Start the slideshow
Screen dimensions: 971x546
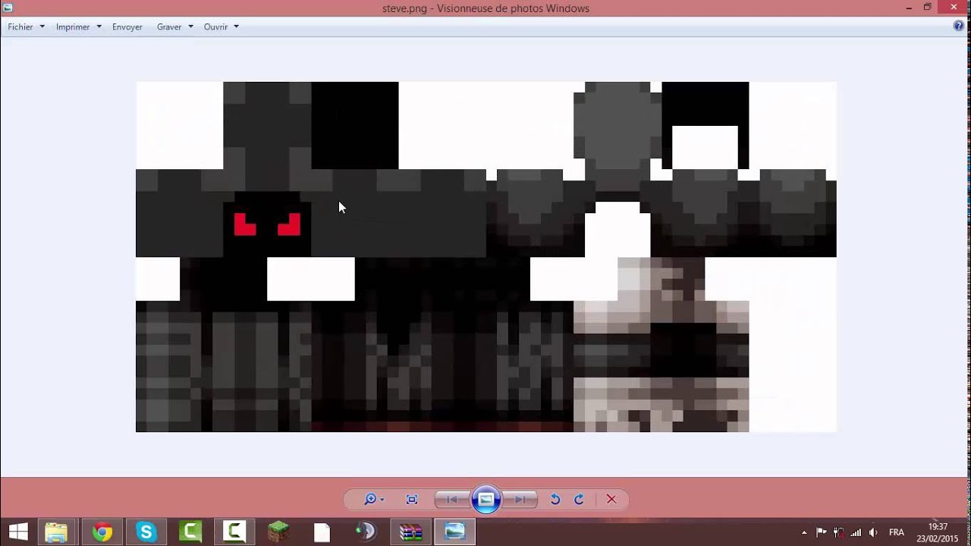point(485,499)
